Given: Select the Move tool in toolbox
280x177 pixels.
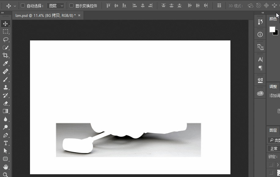Looking at the screenshot, I should (x=6, y=24).
